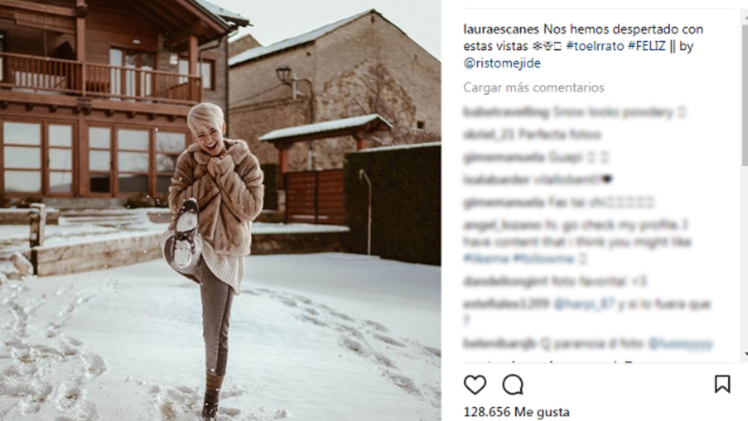Open the blurred #likeme hashtag in comment
The height and width of the screenshot is (421, 748).
click(486, 259)
